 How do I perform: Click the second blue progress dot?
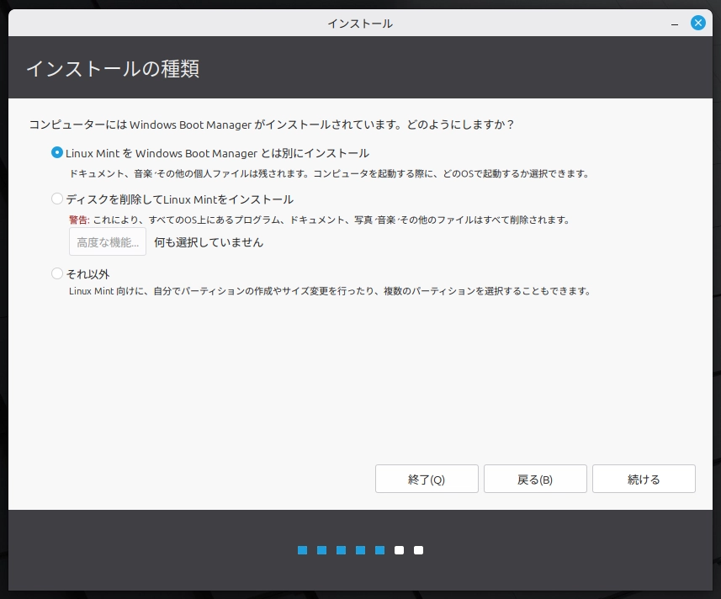pyautogui.click(x=322, y=550)
